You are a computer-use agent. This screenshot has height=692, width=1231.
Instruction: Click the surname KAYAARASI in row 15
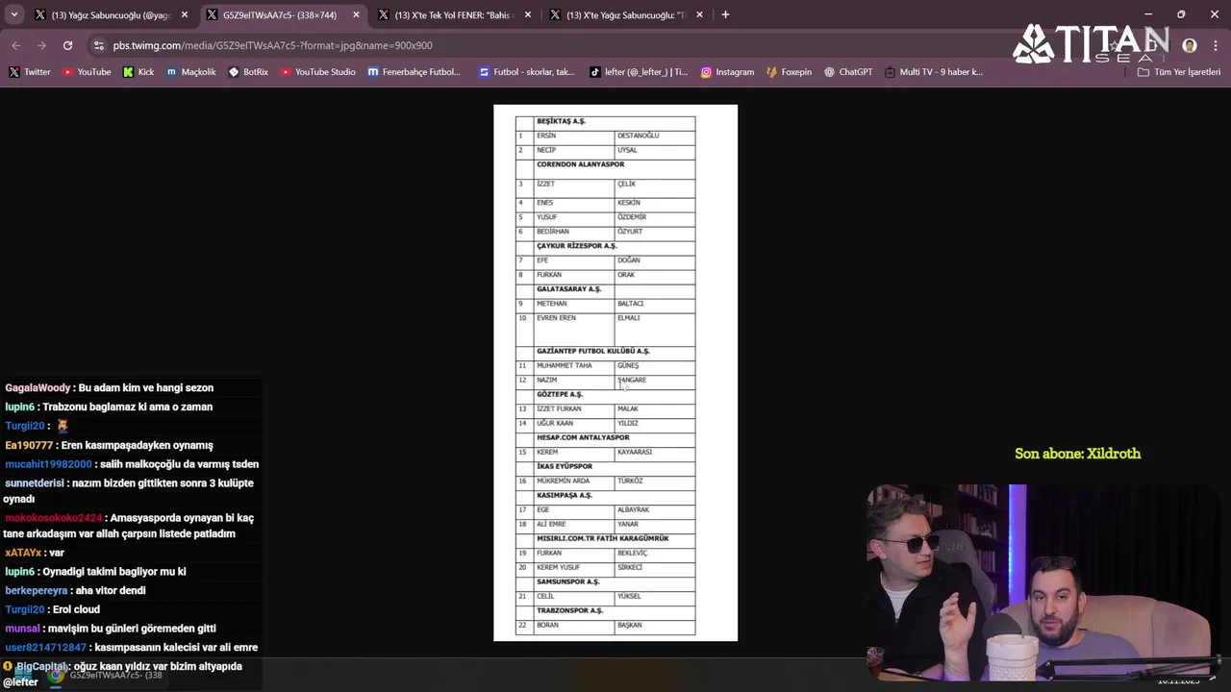[635, 452]
